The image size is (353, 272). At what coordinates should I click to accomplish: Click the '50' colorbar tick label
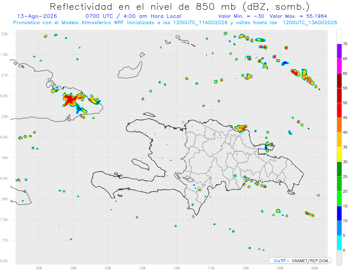click(345, 103)
